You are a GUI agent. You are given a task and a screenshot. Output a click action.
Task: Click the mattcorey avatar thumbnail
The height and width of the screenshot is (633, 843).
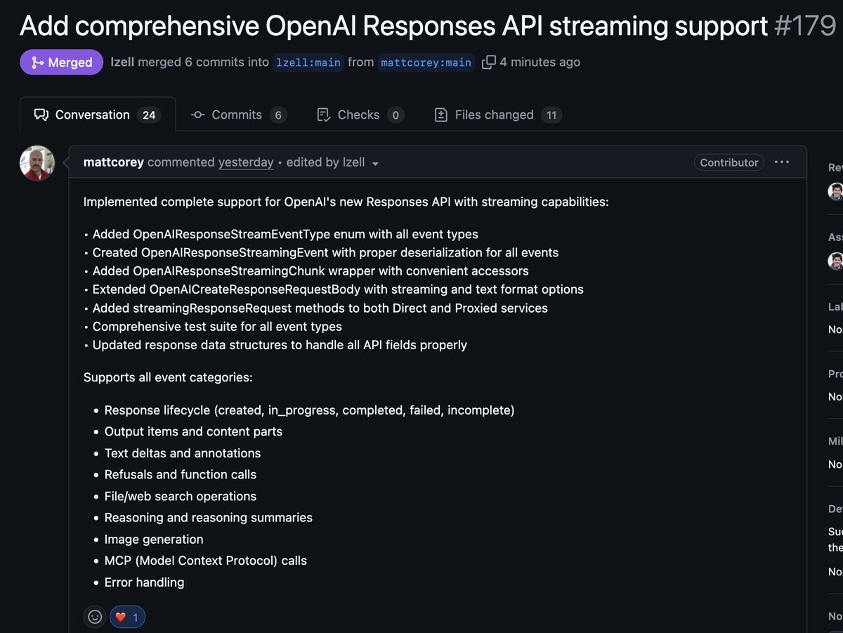(37, 163)
